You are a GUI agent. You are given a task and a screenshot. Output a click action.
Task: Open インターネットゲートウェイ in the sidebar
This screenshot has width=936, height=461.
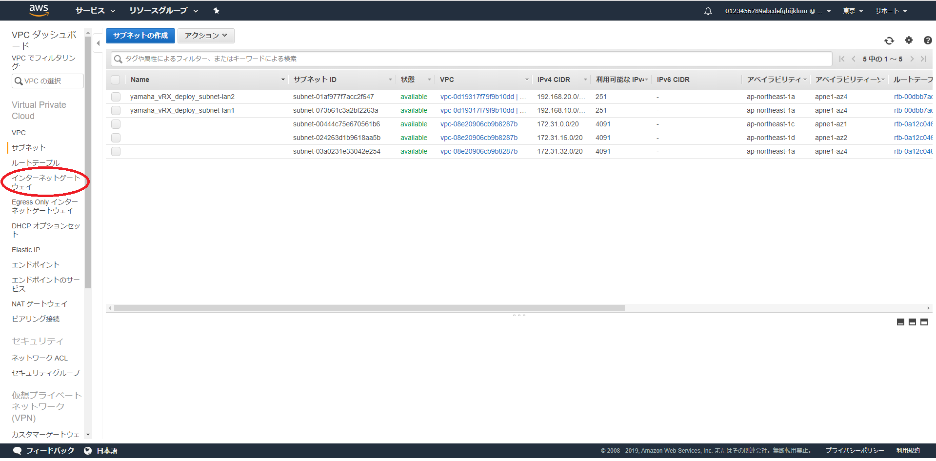tap(45, 182)
